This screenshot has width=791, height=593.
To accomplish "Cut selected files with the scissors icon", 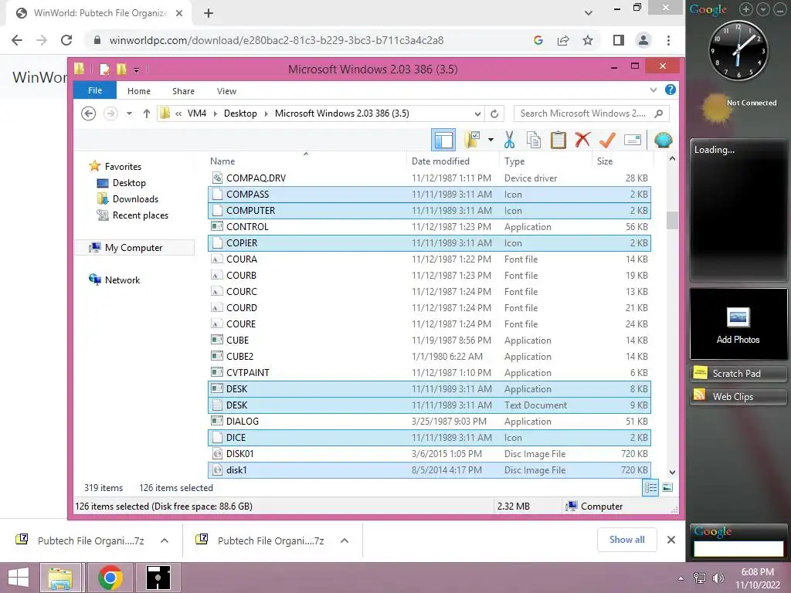I will 510,141.
